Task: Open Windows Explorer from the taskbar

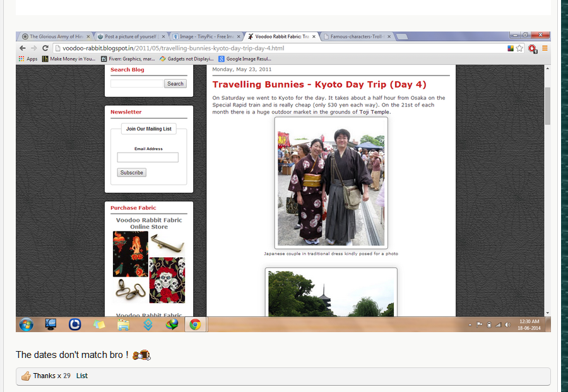Action: [124, 325]
